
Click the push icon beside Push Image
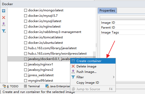pos(73,72)
